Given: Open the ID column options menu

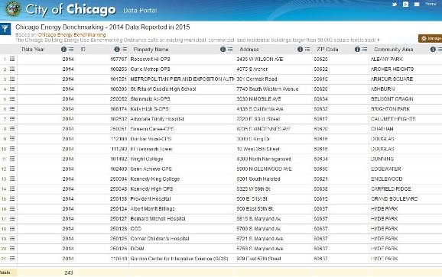Looking at the screenshot, I should [125, 49].
